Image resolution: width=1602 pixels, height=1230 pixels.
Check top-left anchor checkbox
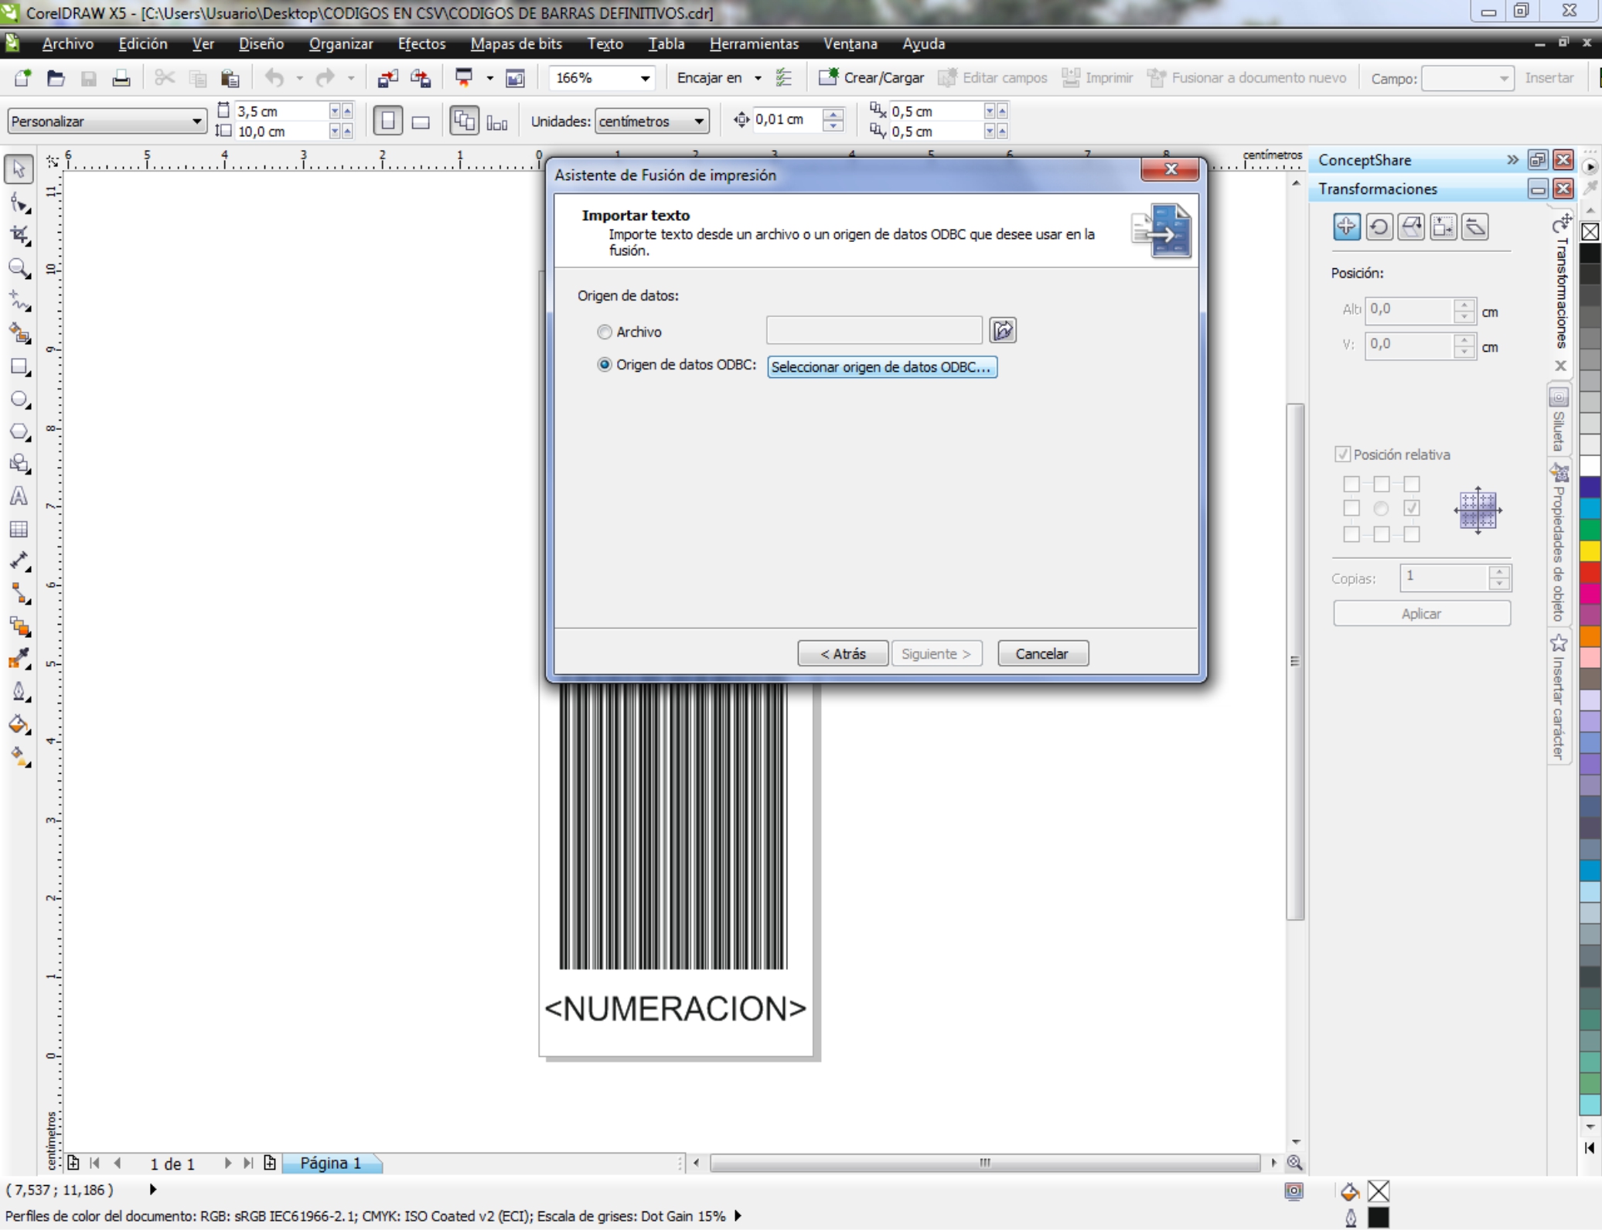[x=1351, y=484]
